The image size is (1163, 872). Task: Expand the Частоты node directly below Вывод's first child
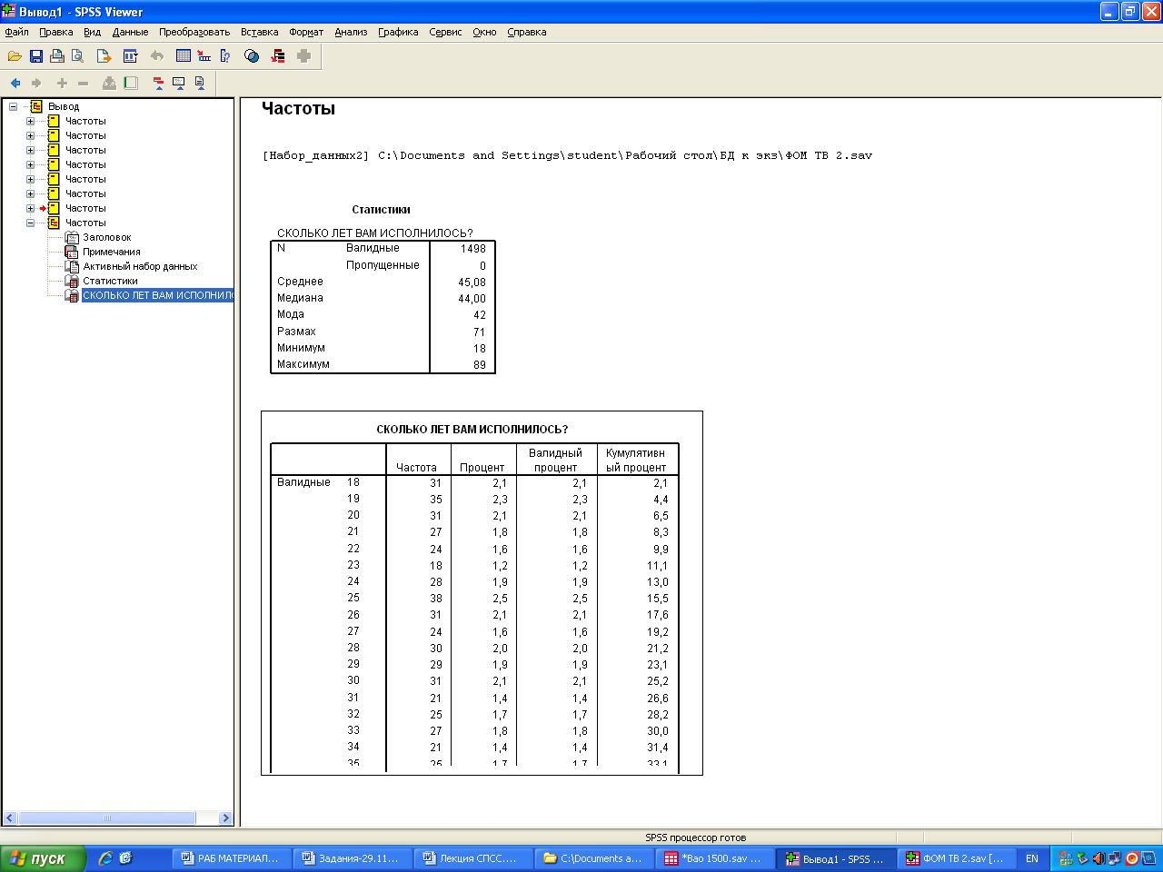pyautogui.click(x=30, y=135)
